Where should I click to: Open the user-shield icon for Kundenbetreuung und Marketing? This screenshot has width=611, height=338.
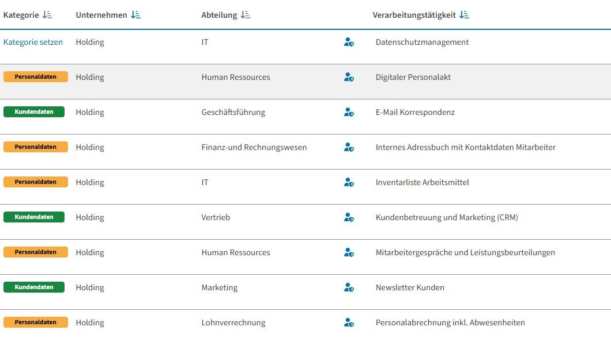348,217
